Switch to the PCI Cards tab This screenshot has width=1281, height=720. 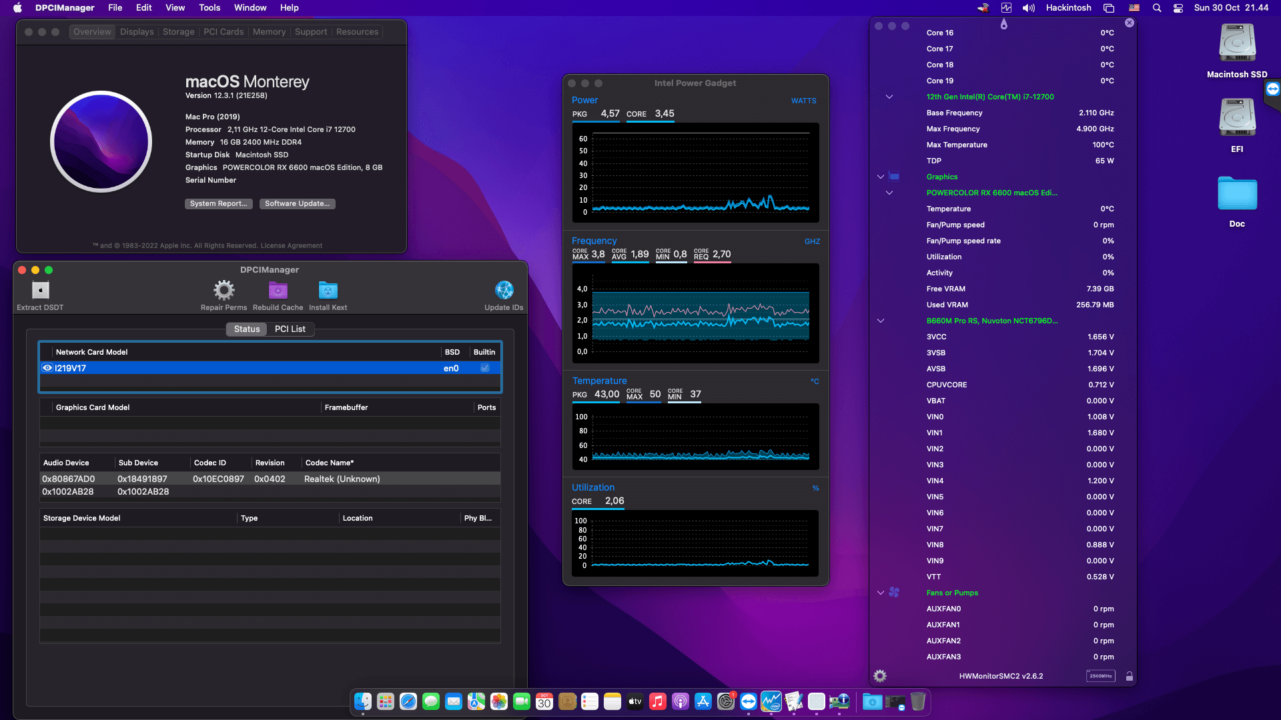point(224,32)
